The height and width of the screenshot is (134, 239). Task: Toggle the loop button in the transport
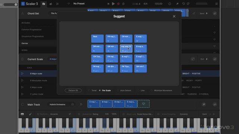point(123,4)
